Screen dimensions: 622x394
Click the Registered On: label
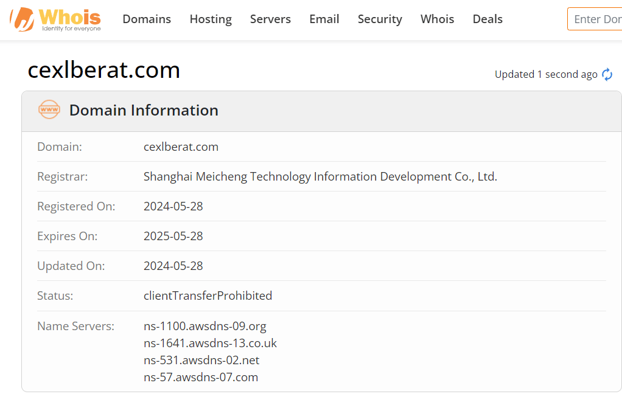coord(75,207)
